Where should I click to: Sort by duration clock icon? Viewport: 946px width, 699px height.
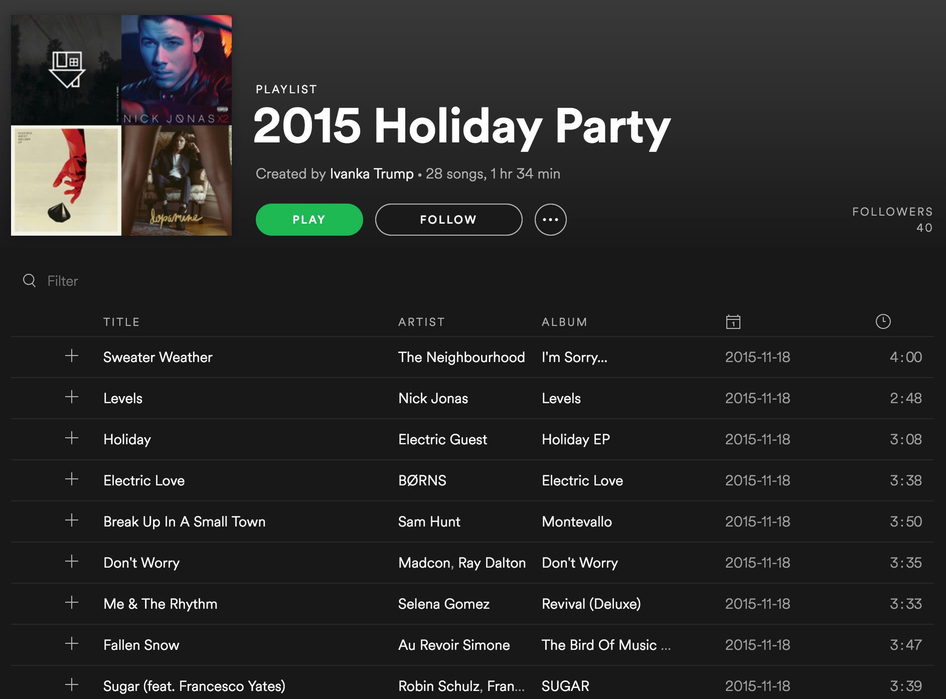(883, 321)
